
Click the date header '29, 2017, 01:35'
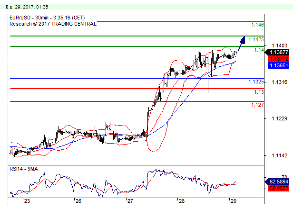[31, 7]
